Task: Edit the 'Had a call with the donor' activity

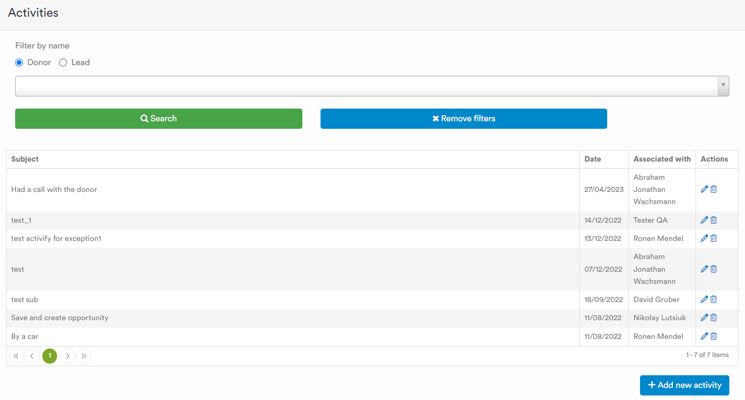Action: pos(705,189)
